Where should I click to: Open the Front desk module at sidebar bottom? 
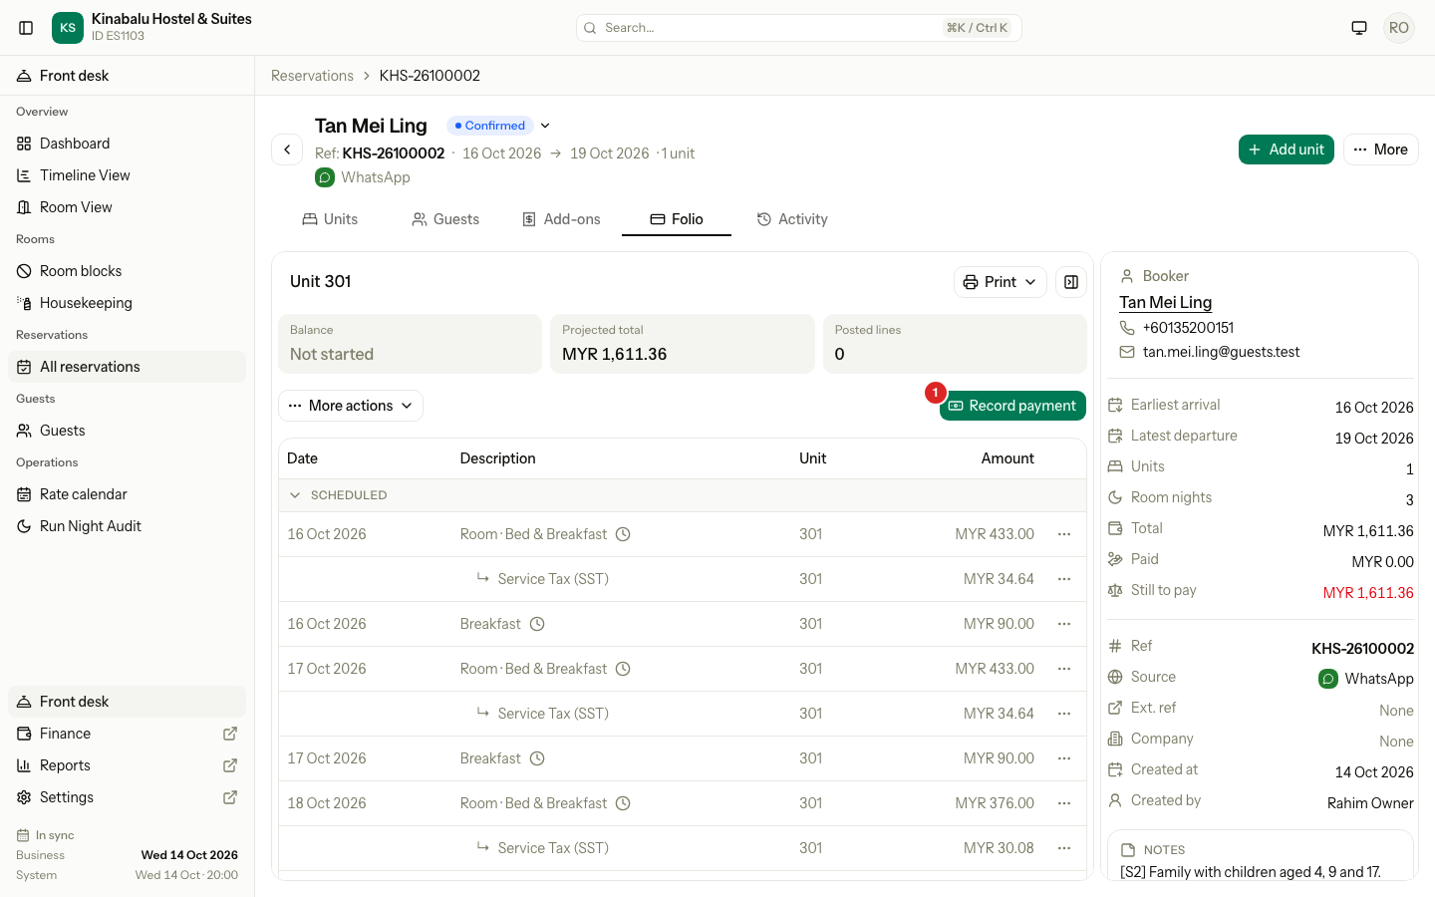click(x=128, y=702)
